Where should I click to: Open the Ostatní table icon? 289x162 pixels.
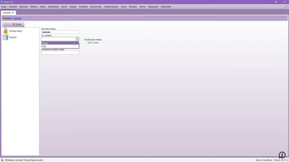click(5, 37)
